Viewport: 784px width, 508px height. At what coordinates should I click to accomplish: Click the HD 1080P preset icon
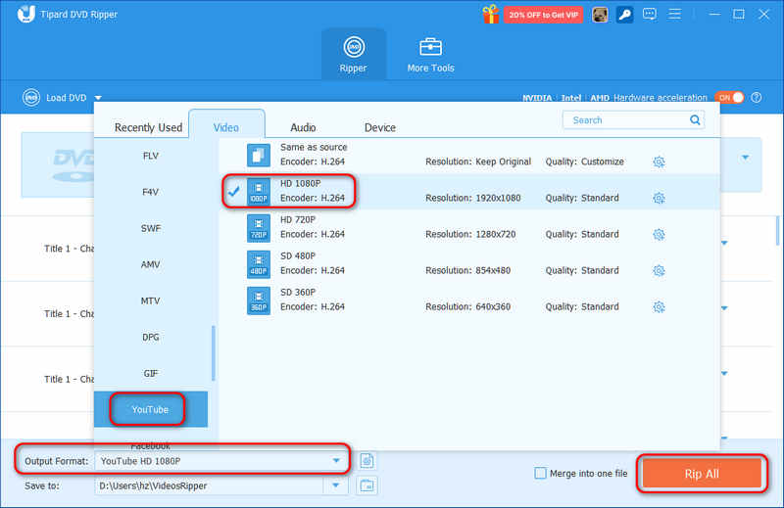(x=259, y=191)
